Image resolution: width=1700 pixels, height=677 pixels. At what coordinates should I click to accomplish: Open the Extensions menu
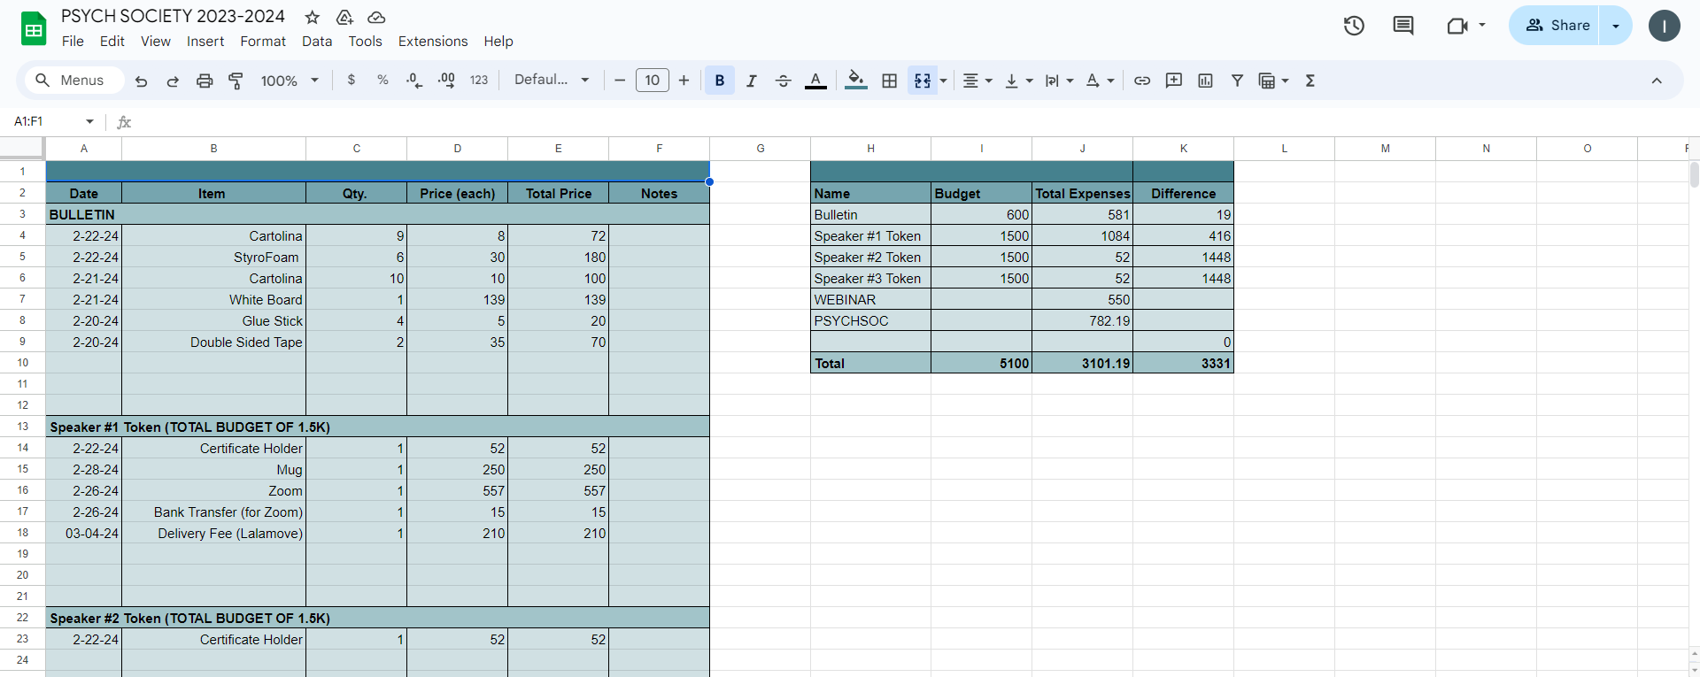coord(433,42)
